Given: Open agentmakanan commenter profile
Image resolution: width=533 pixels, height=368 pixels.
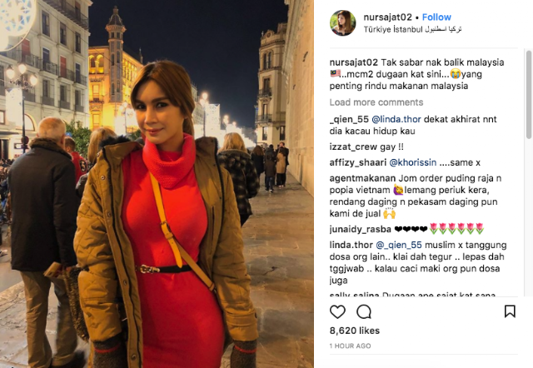Looking at the screenshot, I should pyautogui.click(x=362, y=178).
